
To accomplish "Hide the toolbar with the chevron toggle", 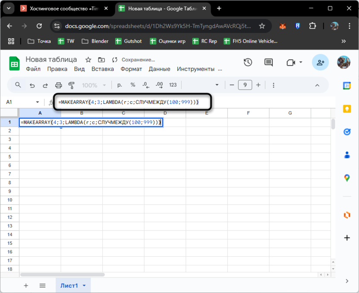I will (x=317, y=85).
